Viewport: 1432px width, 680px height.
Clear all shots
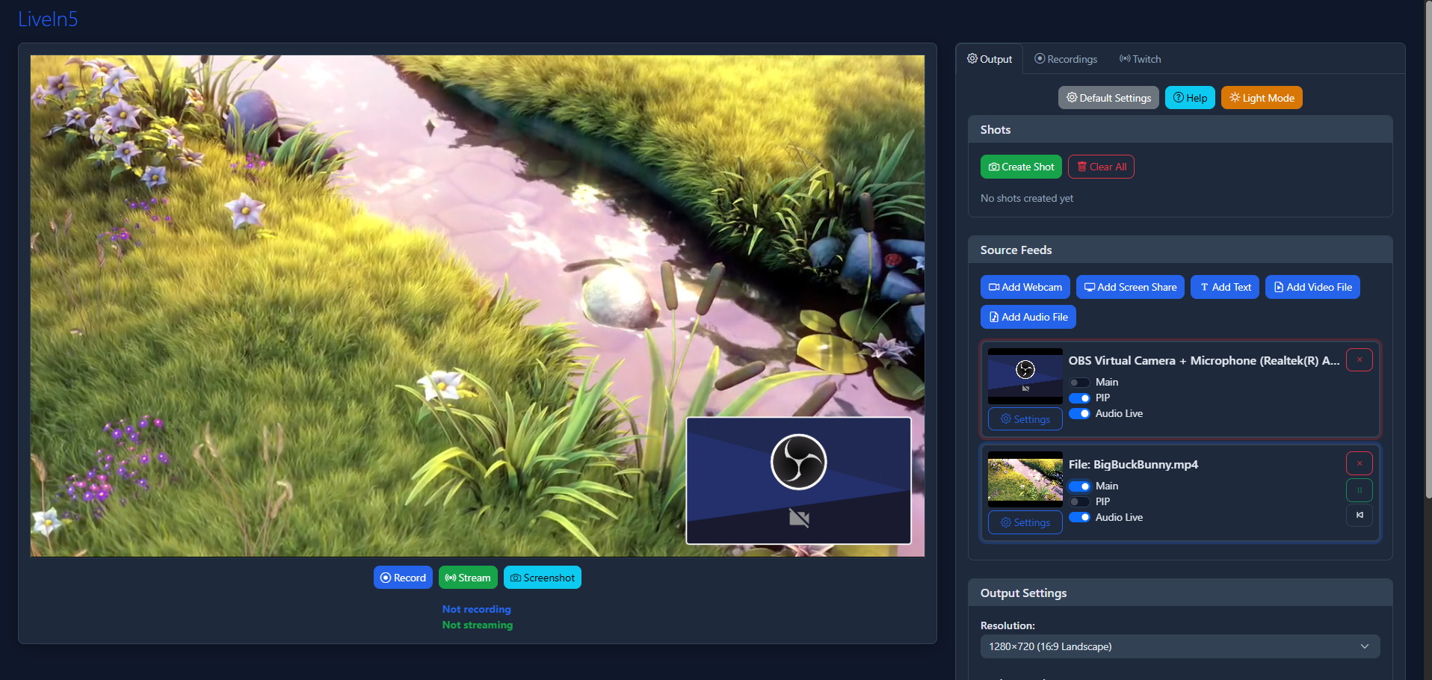[1101, 167]
